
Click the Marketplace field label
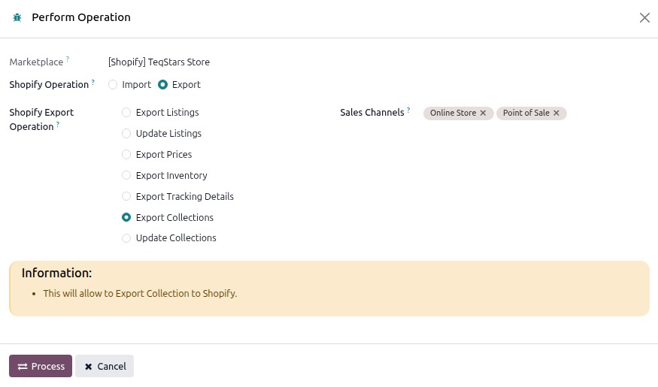pos(37,62)
